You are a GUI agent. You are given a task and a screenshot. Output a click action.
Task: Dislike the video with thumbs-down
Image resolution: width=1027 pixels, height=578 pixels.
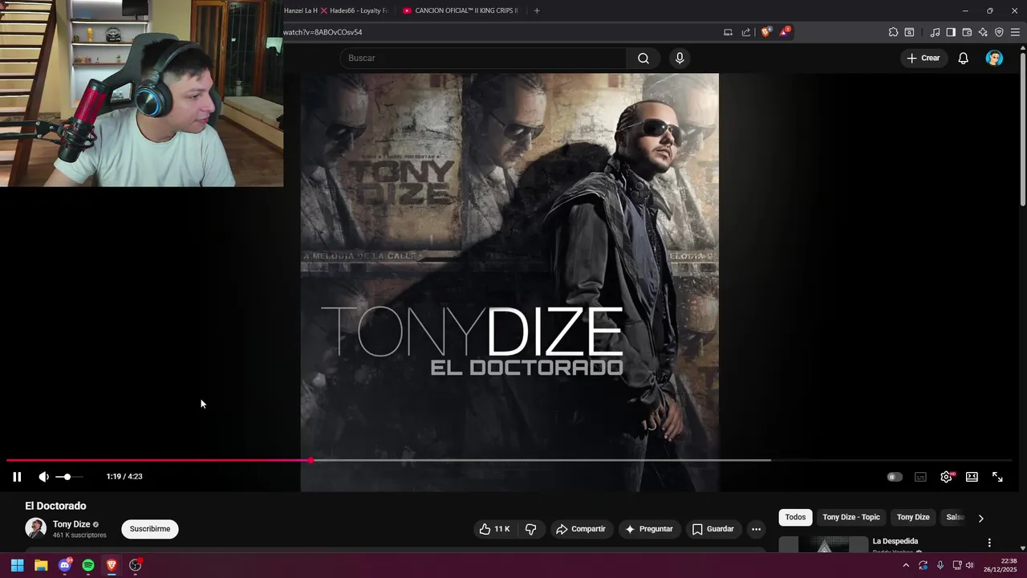(531, 529)
